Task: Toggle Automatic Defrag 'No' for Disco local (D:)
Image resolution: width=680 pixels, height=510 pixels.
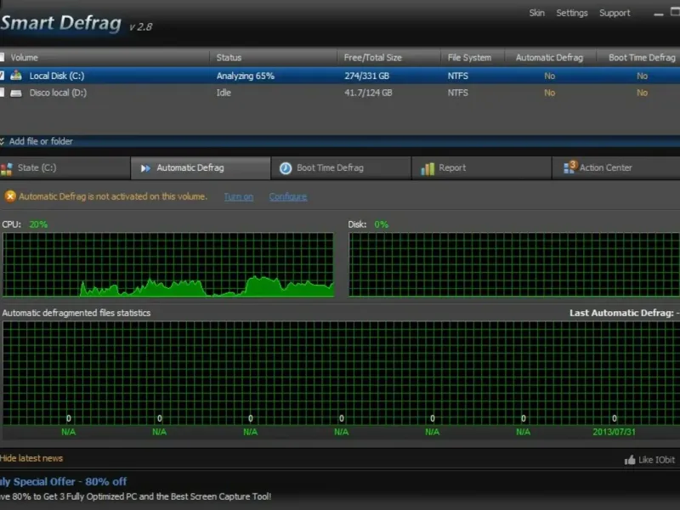Action: pos(549,93)
